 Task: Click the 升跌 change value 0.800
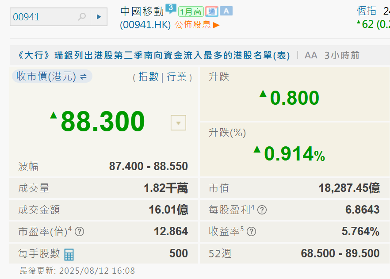[294, 98]
